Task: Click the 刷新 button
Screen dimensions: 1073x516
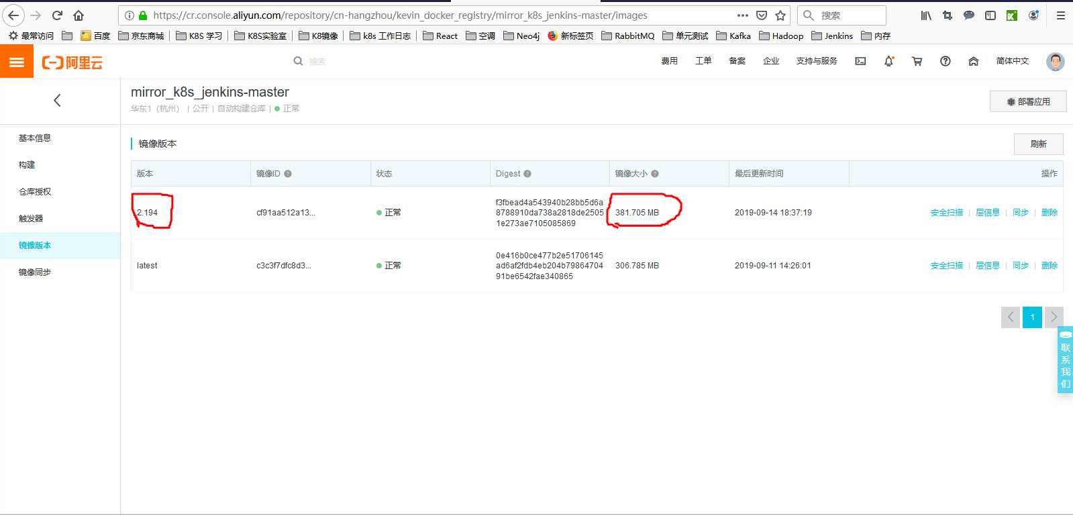Action: click(x=1038, y=144)
